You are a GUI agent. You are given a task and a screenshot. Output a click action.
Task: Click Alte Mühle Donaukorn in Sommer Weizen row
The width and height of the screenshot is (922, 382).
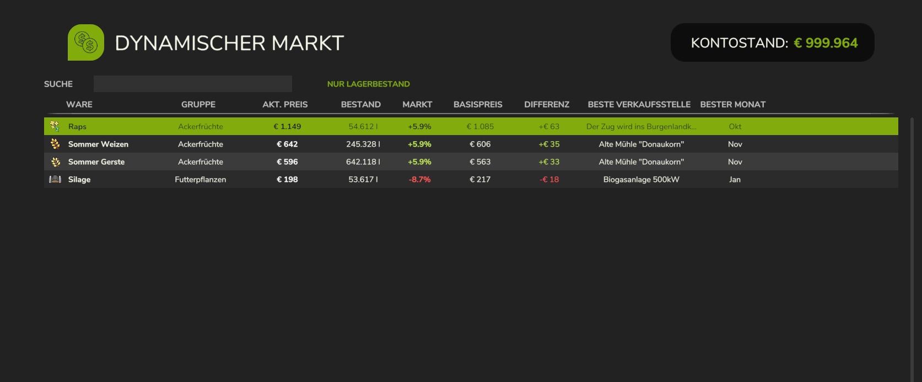(641, 144)
